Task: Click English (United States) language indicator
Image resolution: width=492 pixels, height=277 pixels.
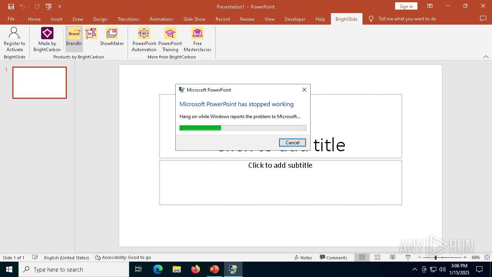Action: coord(66,257)
